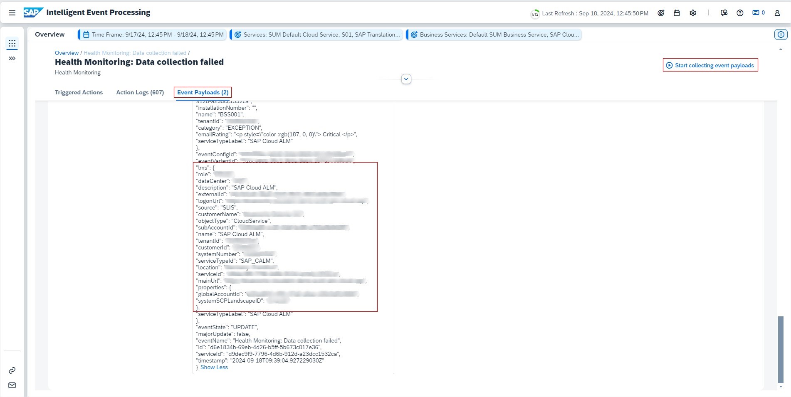The height and width of the screenshot is (397, 791).
Task: Open the calendar time frame icon
Action: [677, 13]
